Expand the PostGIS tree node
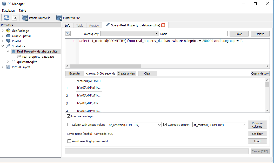Image resolution: width=274 pixels, height=163 pixels. click(3, 41)
